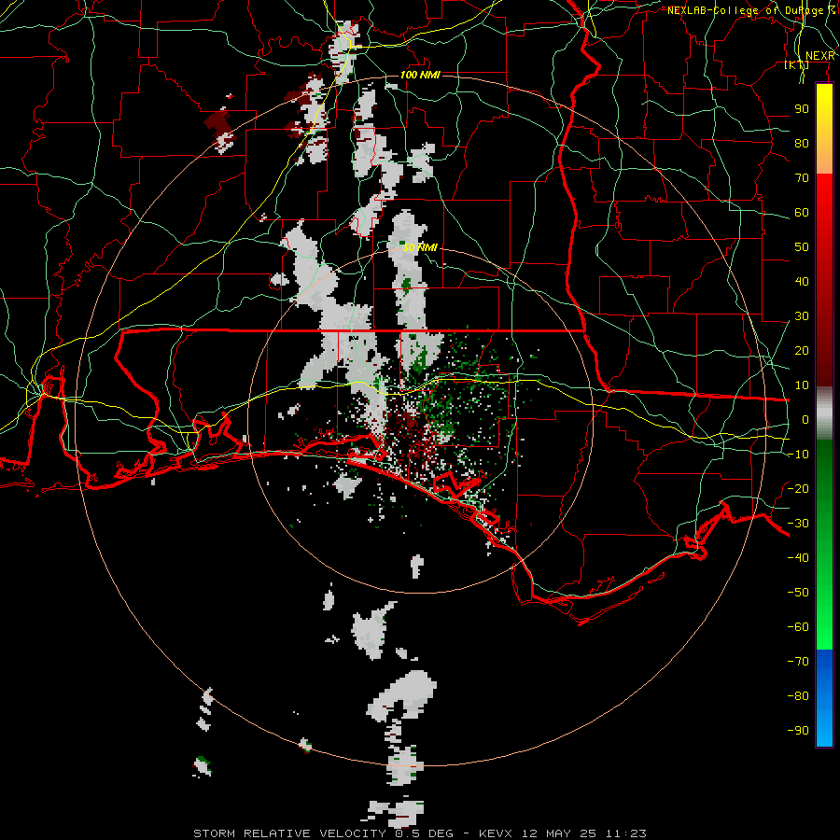Click the 0 value on the velocity scale
The height and width of the screenshot is (840, 840).
pyautogui.click(x=805, y=420)
